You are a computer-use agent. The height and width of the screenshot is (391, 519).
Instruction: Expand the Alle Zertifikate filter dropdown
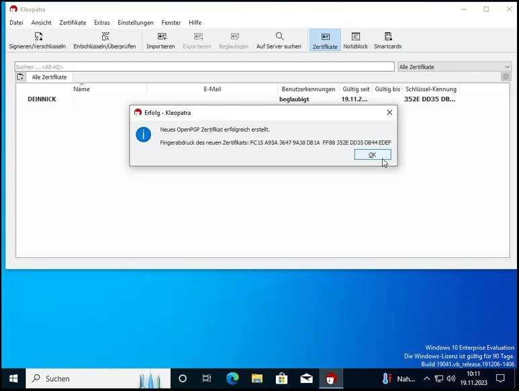(455, 67)
